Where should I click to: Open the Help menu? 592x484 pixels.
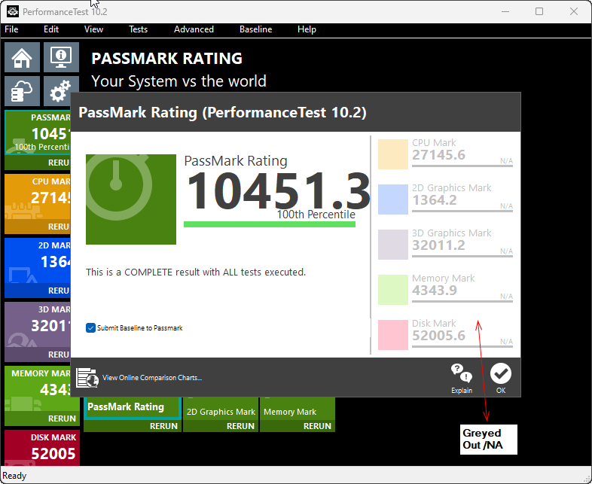point(307,29)
